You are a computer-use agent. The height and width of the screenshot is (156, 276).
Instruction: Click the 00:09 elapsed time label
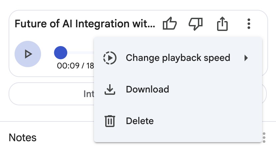[68, 65]
